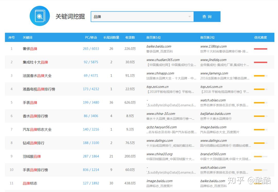
Task: Open the keyword 羽绒服品牌
Action: (x=32, y=156)
